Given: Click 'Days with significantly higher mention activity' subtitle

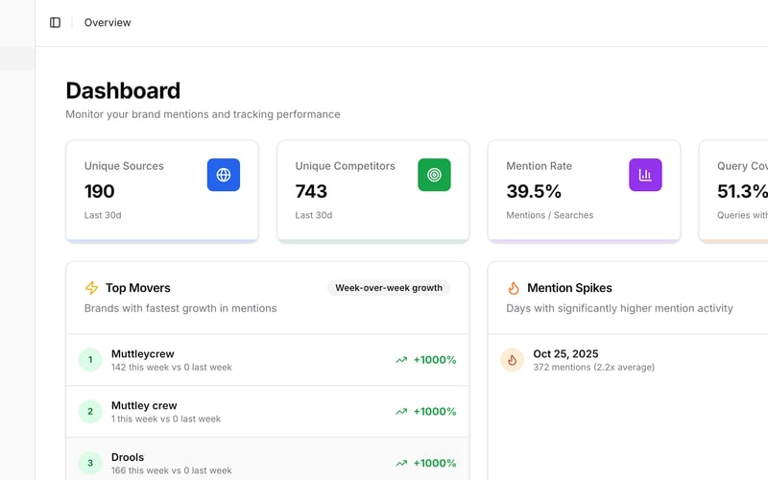Looking at the screenshot, I should (x=619, y=308).
